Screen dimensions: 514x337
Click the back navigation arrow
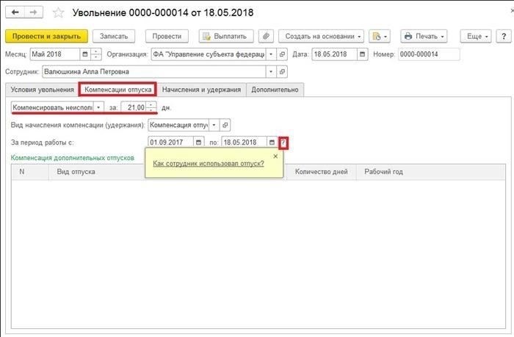tap(15, 12)
